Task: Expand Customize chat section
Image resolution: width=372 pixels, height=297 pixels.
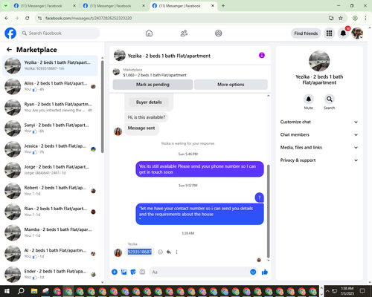Action: coord(319,122)
